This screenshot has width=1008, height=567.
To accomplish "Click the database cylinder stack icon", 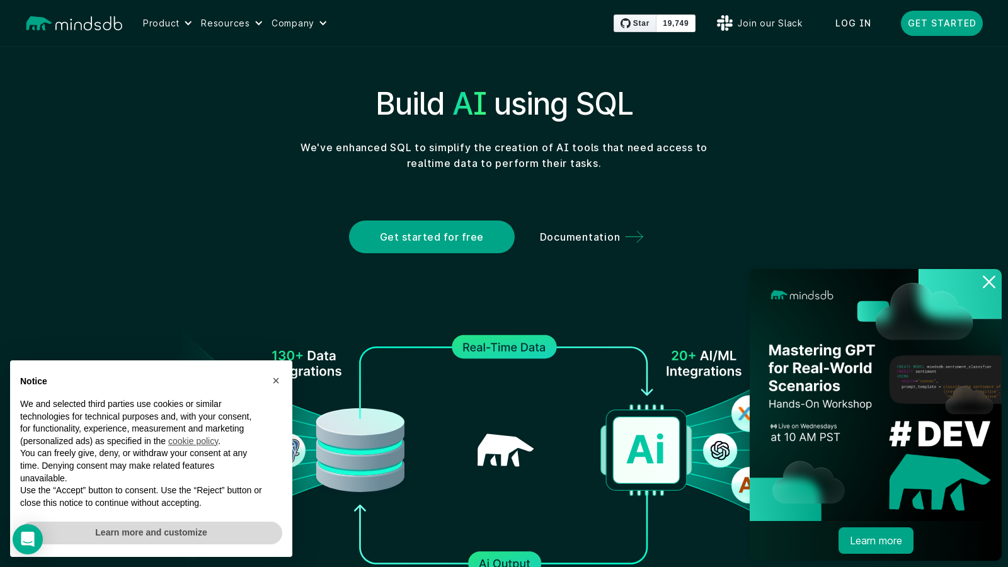I will 360,450.
